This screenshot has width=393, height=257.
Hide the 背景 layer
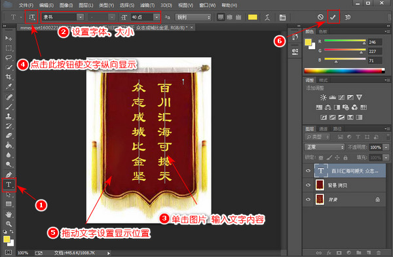[x=309, y=199]
